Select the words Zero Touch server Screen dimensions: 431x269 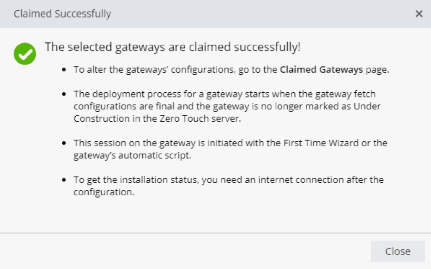click(x=200, y=119)
